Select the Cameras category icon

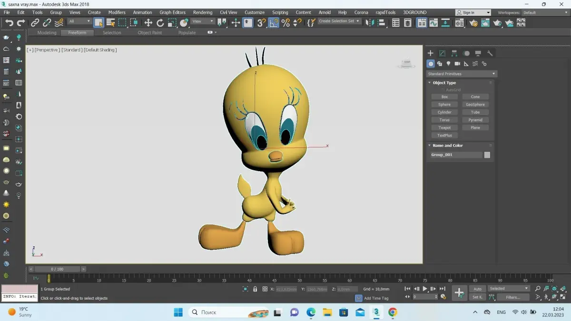(x=457, y=64)
